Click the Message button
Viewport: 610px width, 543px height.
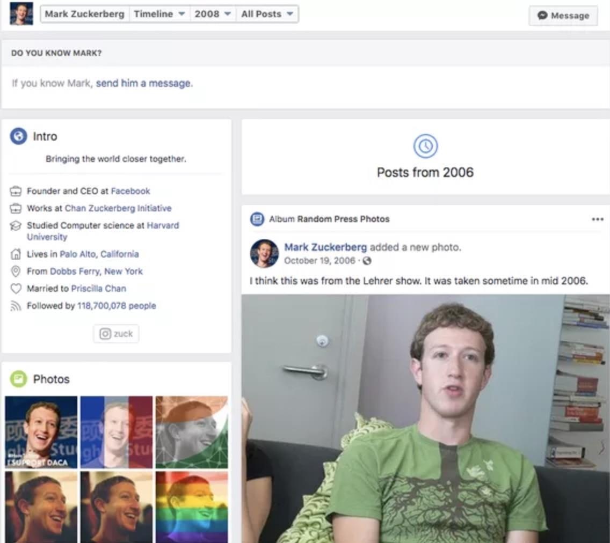(x=563, y=16)
